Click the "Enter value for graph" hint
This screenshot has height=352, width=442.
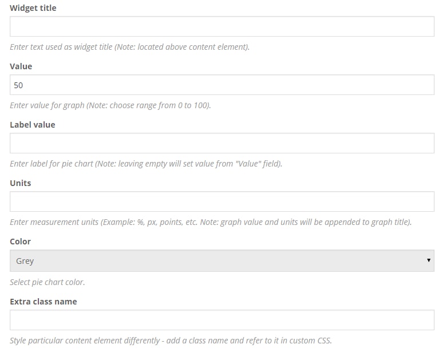110,105
